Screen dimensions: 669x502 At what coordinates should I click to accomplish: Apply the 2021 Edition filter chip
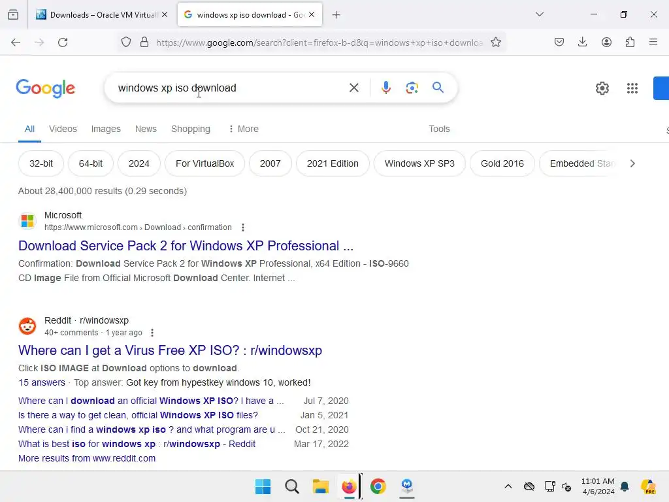(x=333, y=163)
